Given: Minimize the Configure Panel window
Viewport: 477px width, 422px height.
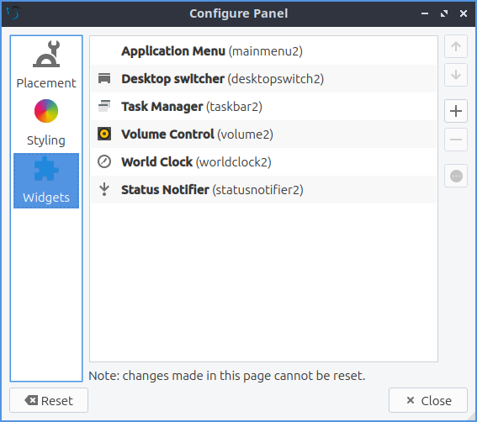Looking at the screenshot, I should pyautogui.click(x=425, y=13).
